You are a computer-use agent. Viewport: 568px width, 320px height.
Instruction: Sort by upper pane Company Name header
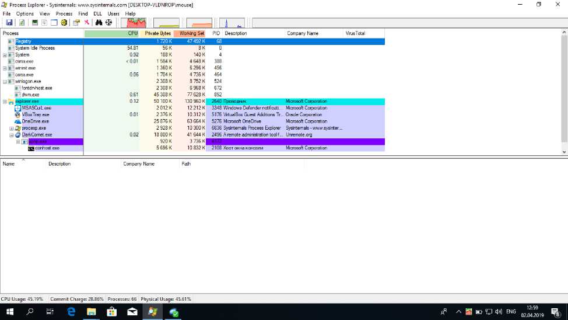tap(313, 33)
